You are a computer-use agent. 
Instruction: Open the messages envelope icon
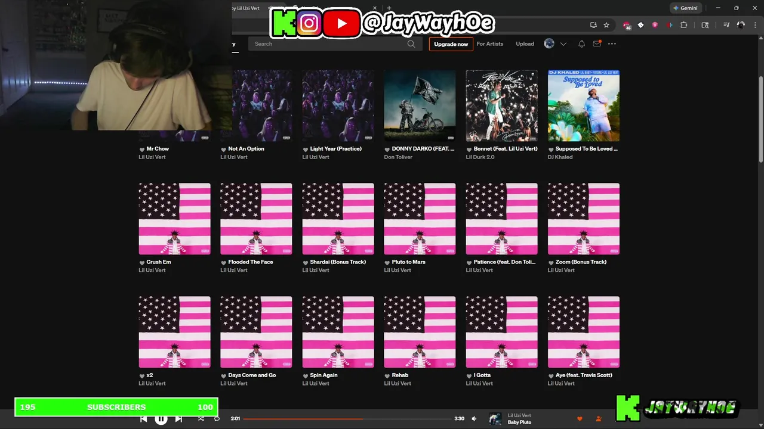pyautogui.click(x=596, y=43)
